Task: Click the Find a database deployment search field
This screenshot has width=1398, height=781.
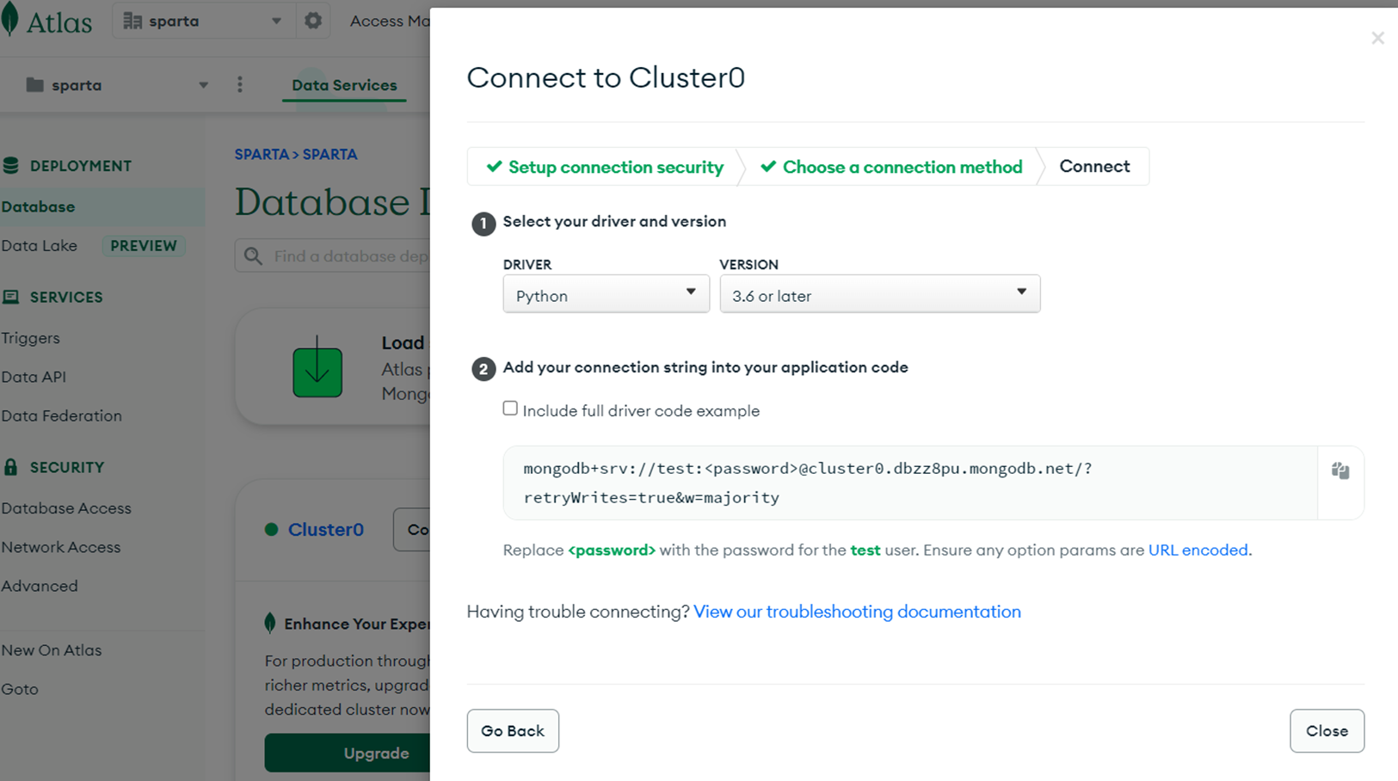Action: click(x=332, y=255)
